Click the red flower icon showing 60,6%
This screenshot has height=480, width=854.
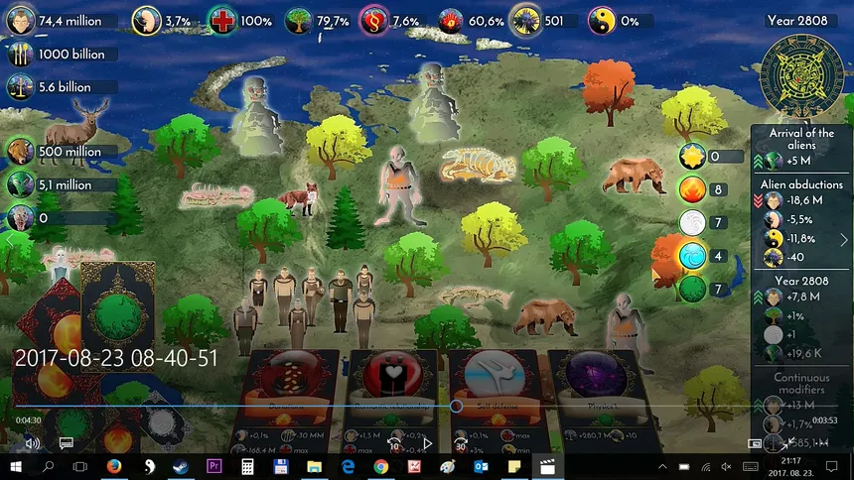coord(450,21)
